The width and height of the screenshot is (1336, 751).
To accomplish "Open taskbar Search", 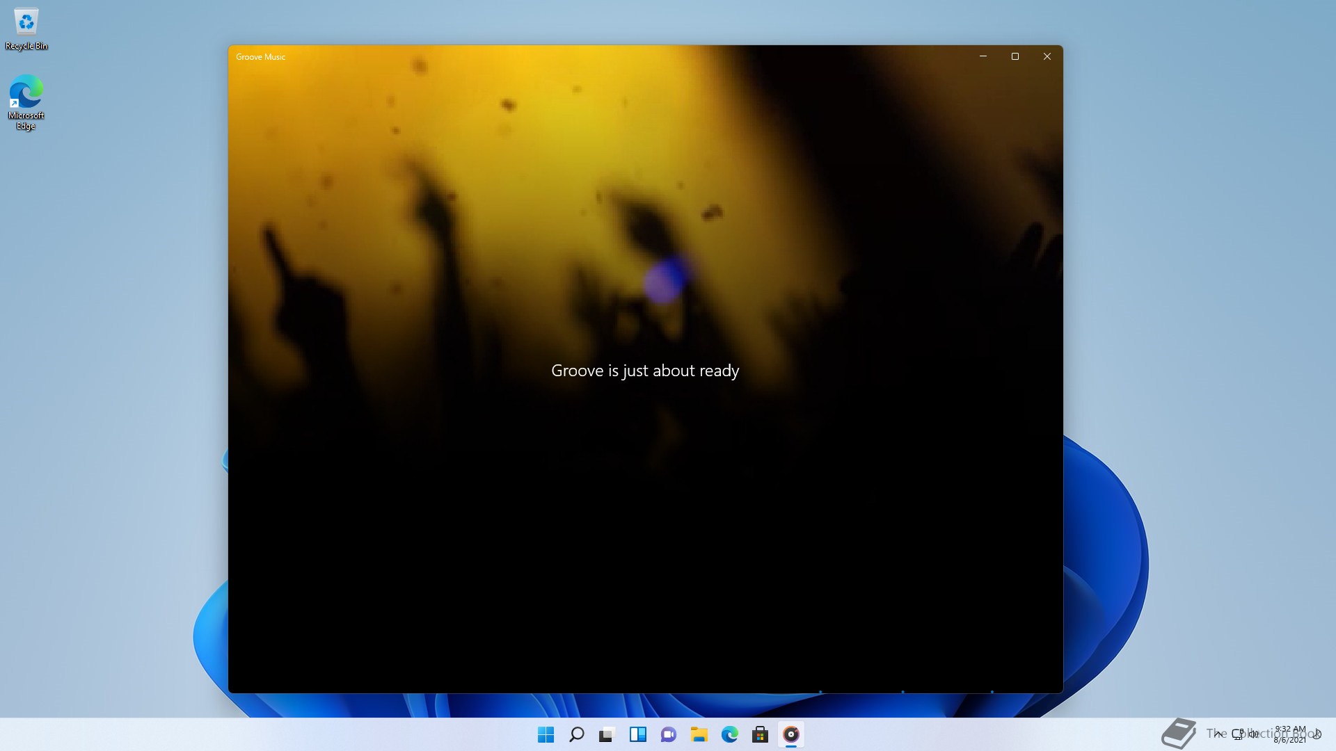I will [577, 734].
